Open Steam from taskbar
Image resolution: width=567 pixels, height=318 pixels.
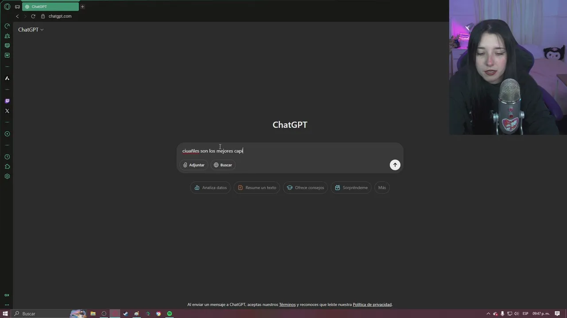(x=126, y=314)
